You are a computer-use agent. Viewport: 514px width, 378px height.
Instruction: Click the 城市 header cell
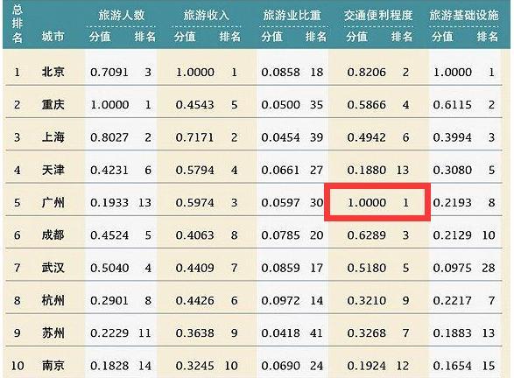tap(53, 37)
